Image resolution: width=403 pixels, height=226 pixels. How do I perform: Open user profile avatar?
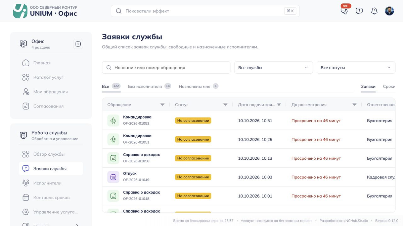tap(390, 11)
